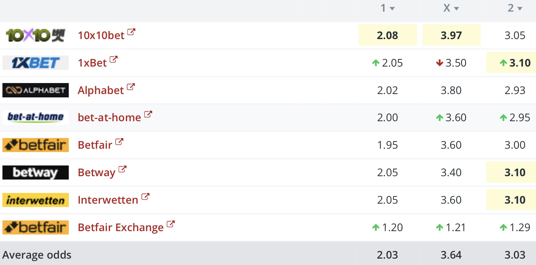The width and height of the screenshot is (536, 265).
Task: Click the 10x10bet bookmaker logo
Action: 35,35
